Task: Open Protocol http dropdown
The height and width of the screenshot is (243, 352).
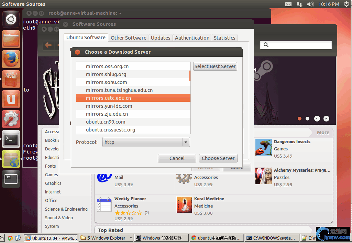Action: tap(146, 142)
